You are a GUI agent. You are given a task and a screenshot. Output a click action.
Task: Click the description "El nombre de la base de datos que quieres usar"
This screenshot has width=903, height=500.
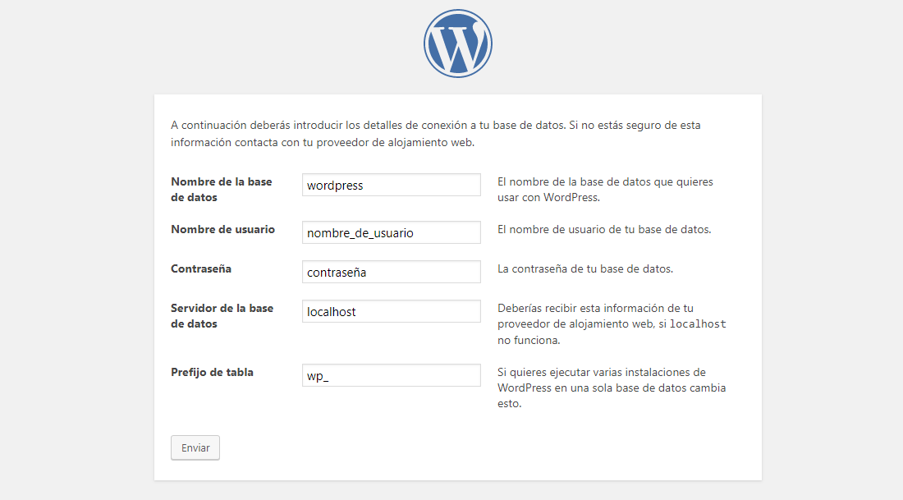[605, 190]
